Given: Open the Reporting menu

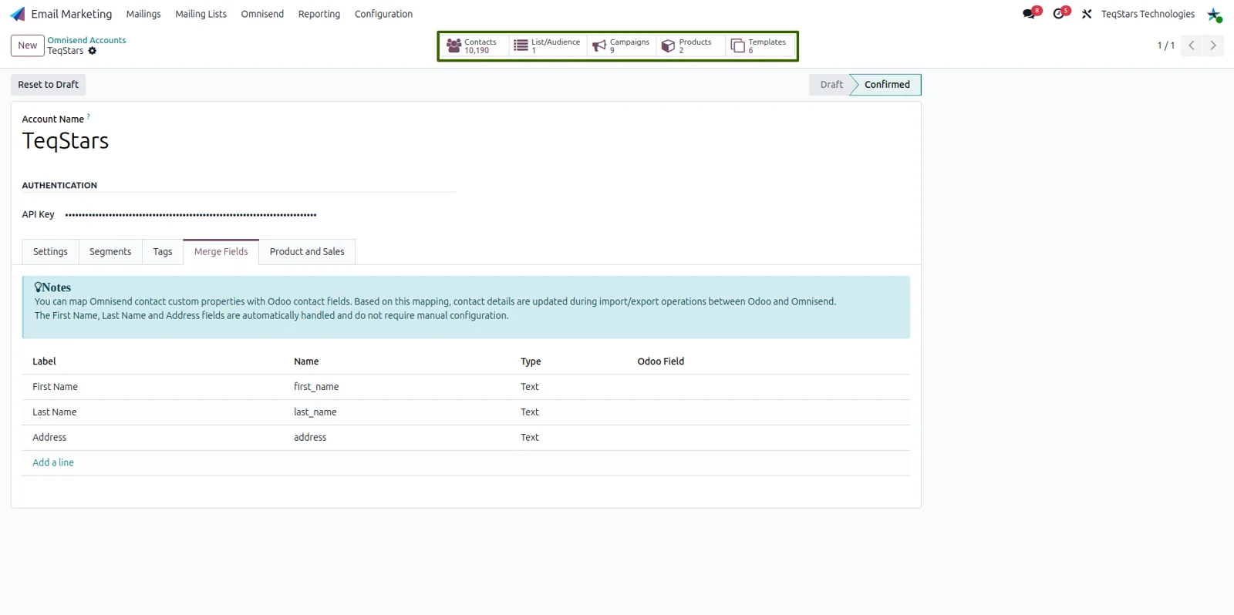Looking at the screenshot, I should 319,14.
